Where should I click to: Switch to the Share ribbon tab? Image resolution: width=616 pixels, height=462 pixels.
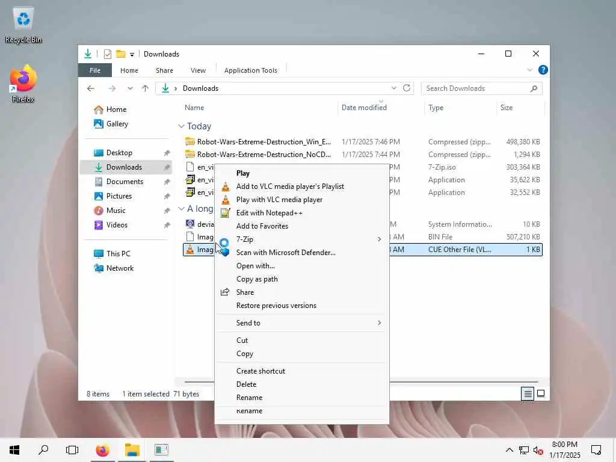click(x=164, y=70)
